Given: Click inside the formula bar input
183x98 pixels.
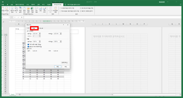Looking at the screenshot, I should (x=102, y=17).
